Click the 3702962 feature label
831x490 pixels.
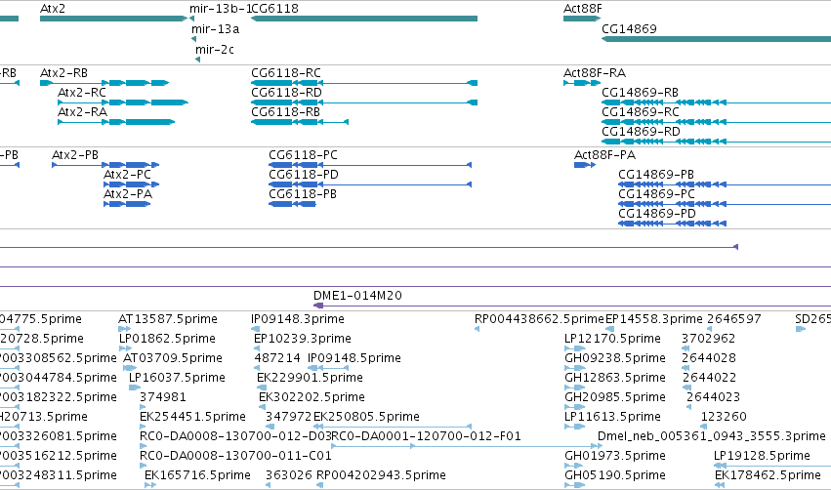[x=708, y=339]
